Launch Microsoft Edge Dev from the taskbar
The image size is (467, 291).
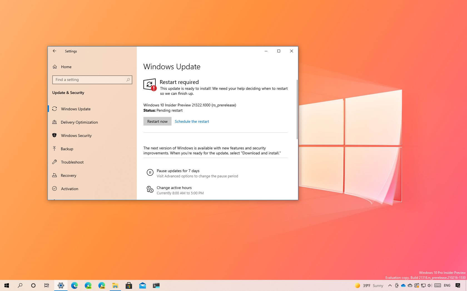pos(88,285)
